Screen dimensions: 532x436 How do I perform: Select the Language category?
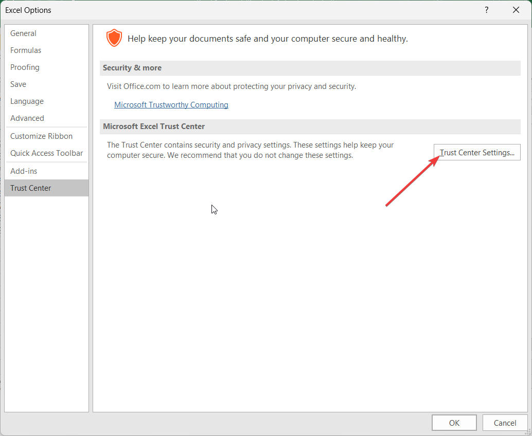point(46,101)
